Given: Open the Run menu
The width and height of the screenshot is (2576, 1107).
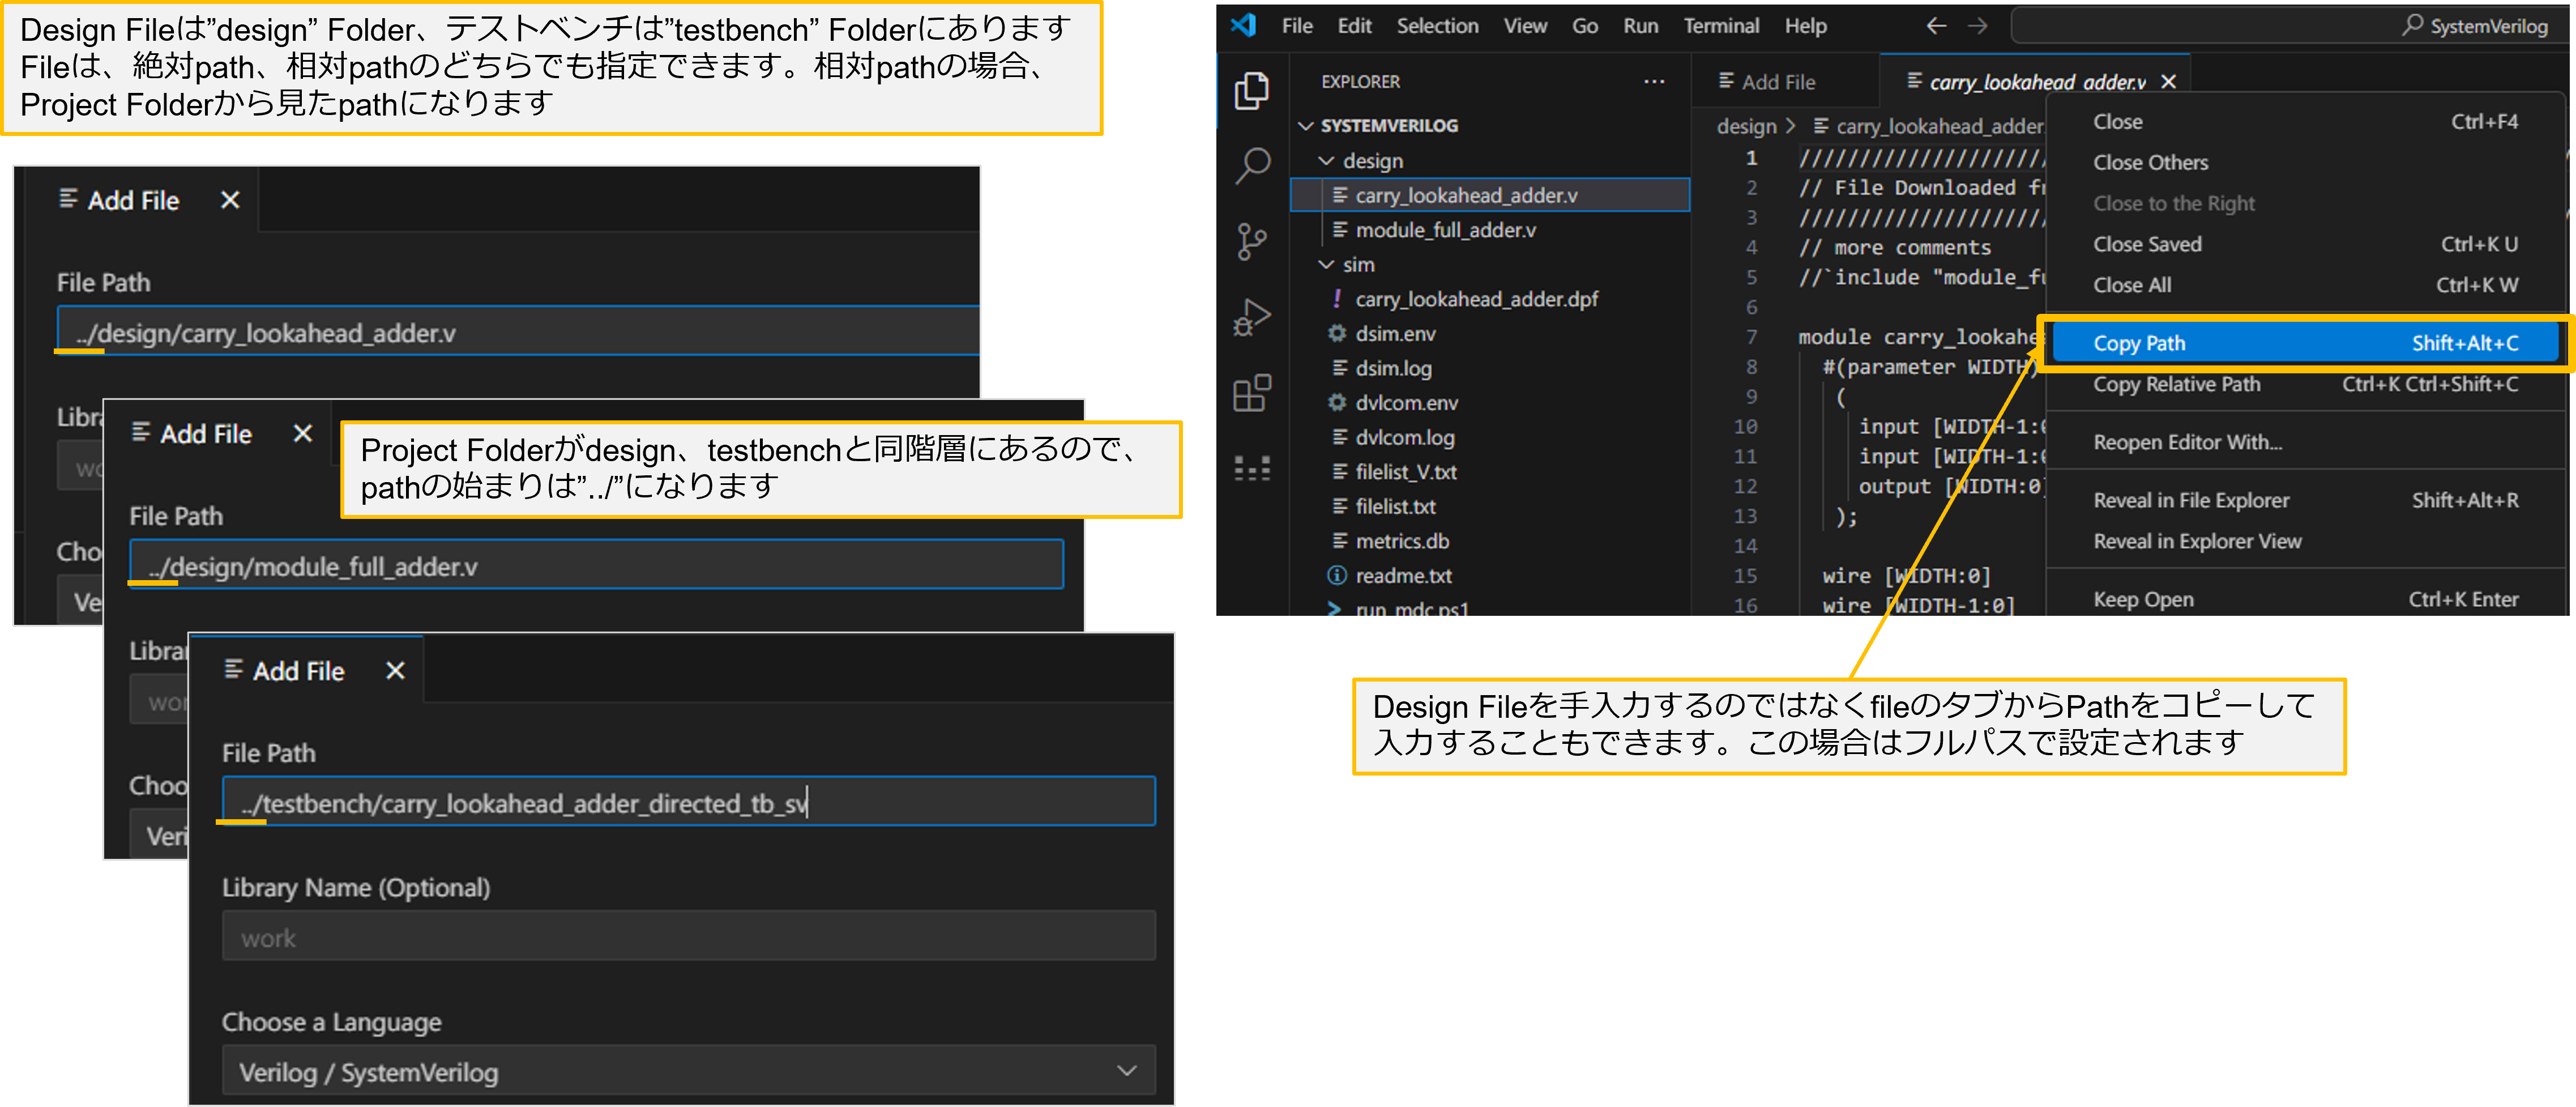Looking at the screenshot, I should pos(1640,26).
